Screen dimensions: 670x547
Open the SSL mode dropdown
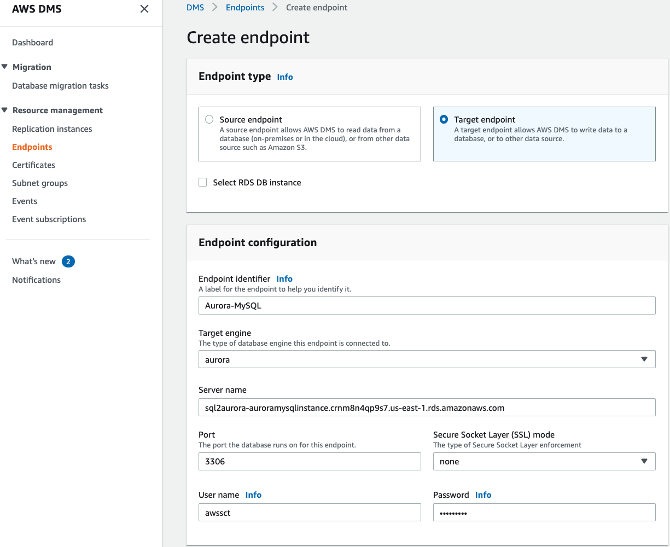544,462
